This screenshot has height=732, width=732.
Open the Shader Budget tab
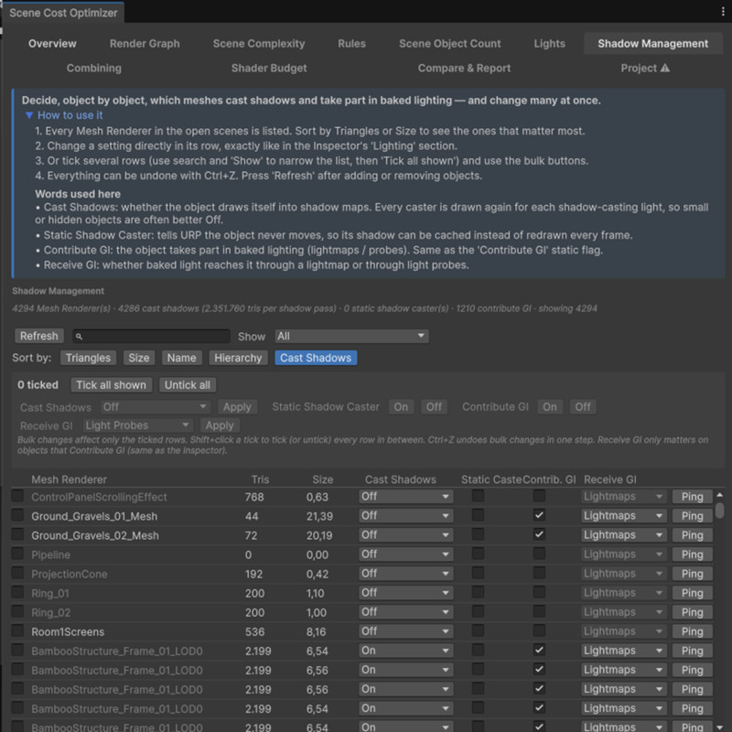click(x=269, y=68)
